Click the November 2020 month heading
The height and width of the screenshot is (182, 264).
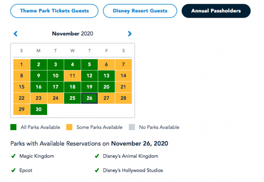coord(72,34)
